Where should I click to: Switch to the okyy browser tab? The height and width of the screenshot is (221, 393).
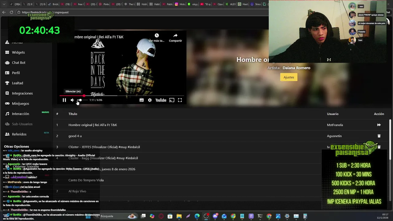(193, 4)
